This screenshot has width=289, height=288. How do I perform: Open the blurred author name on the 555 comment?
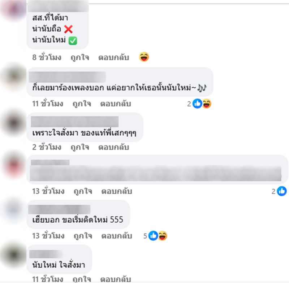[59, 210]
